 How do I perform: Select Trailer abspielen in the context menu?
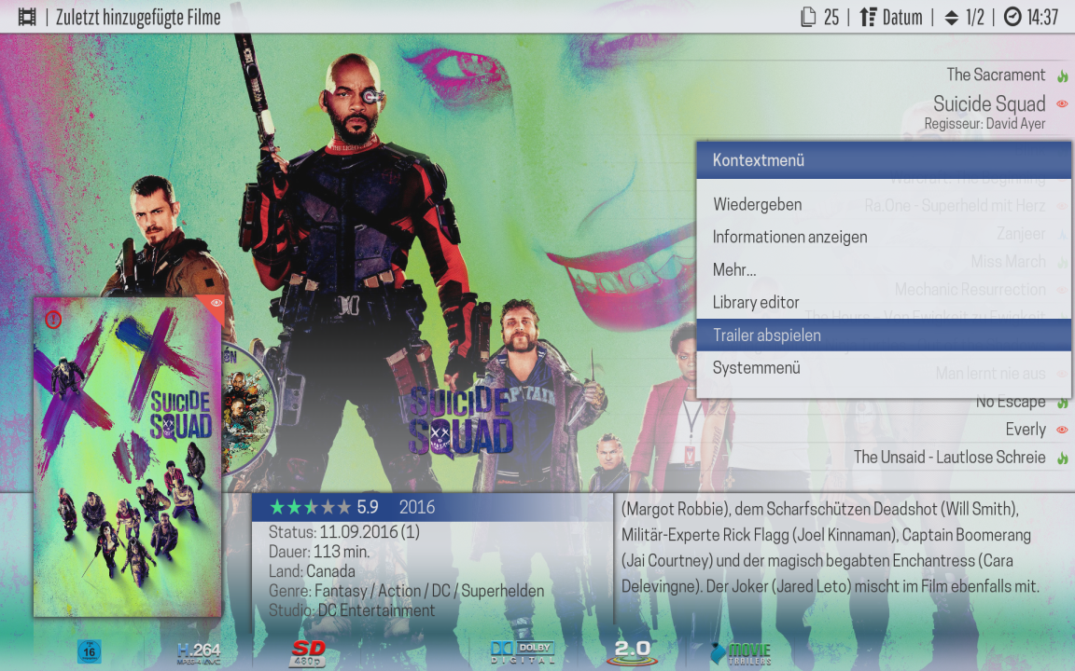(884, 335)
